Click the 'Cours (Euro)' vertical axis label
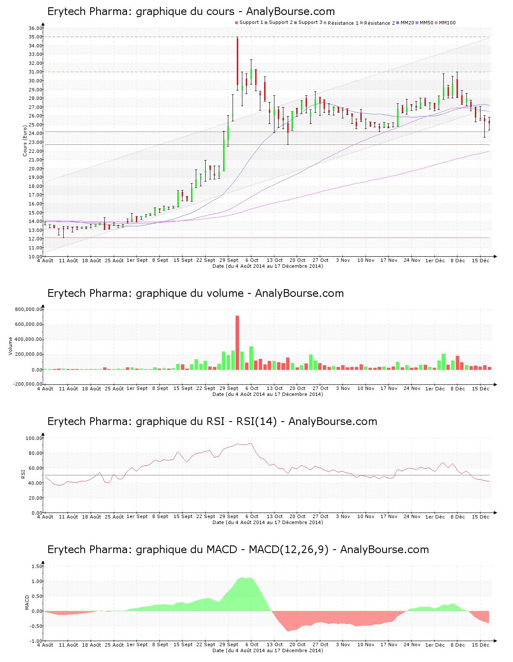 (25, 140)
